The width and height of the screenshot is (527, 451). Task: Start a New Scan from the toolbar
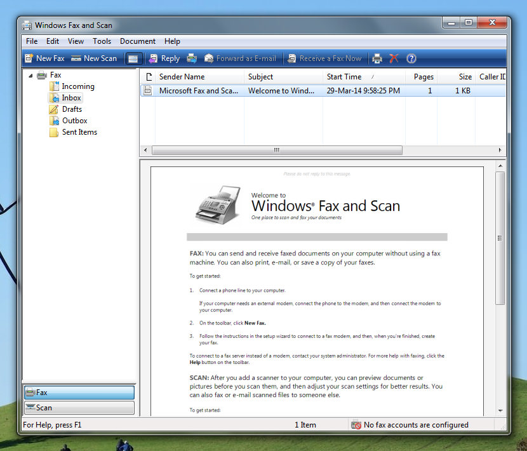[94, 58]
